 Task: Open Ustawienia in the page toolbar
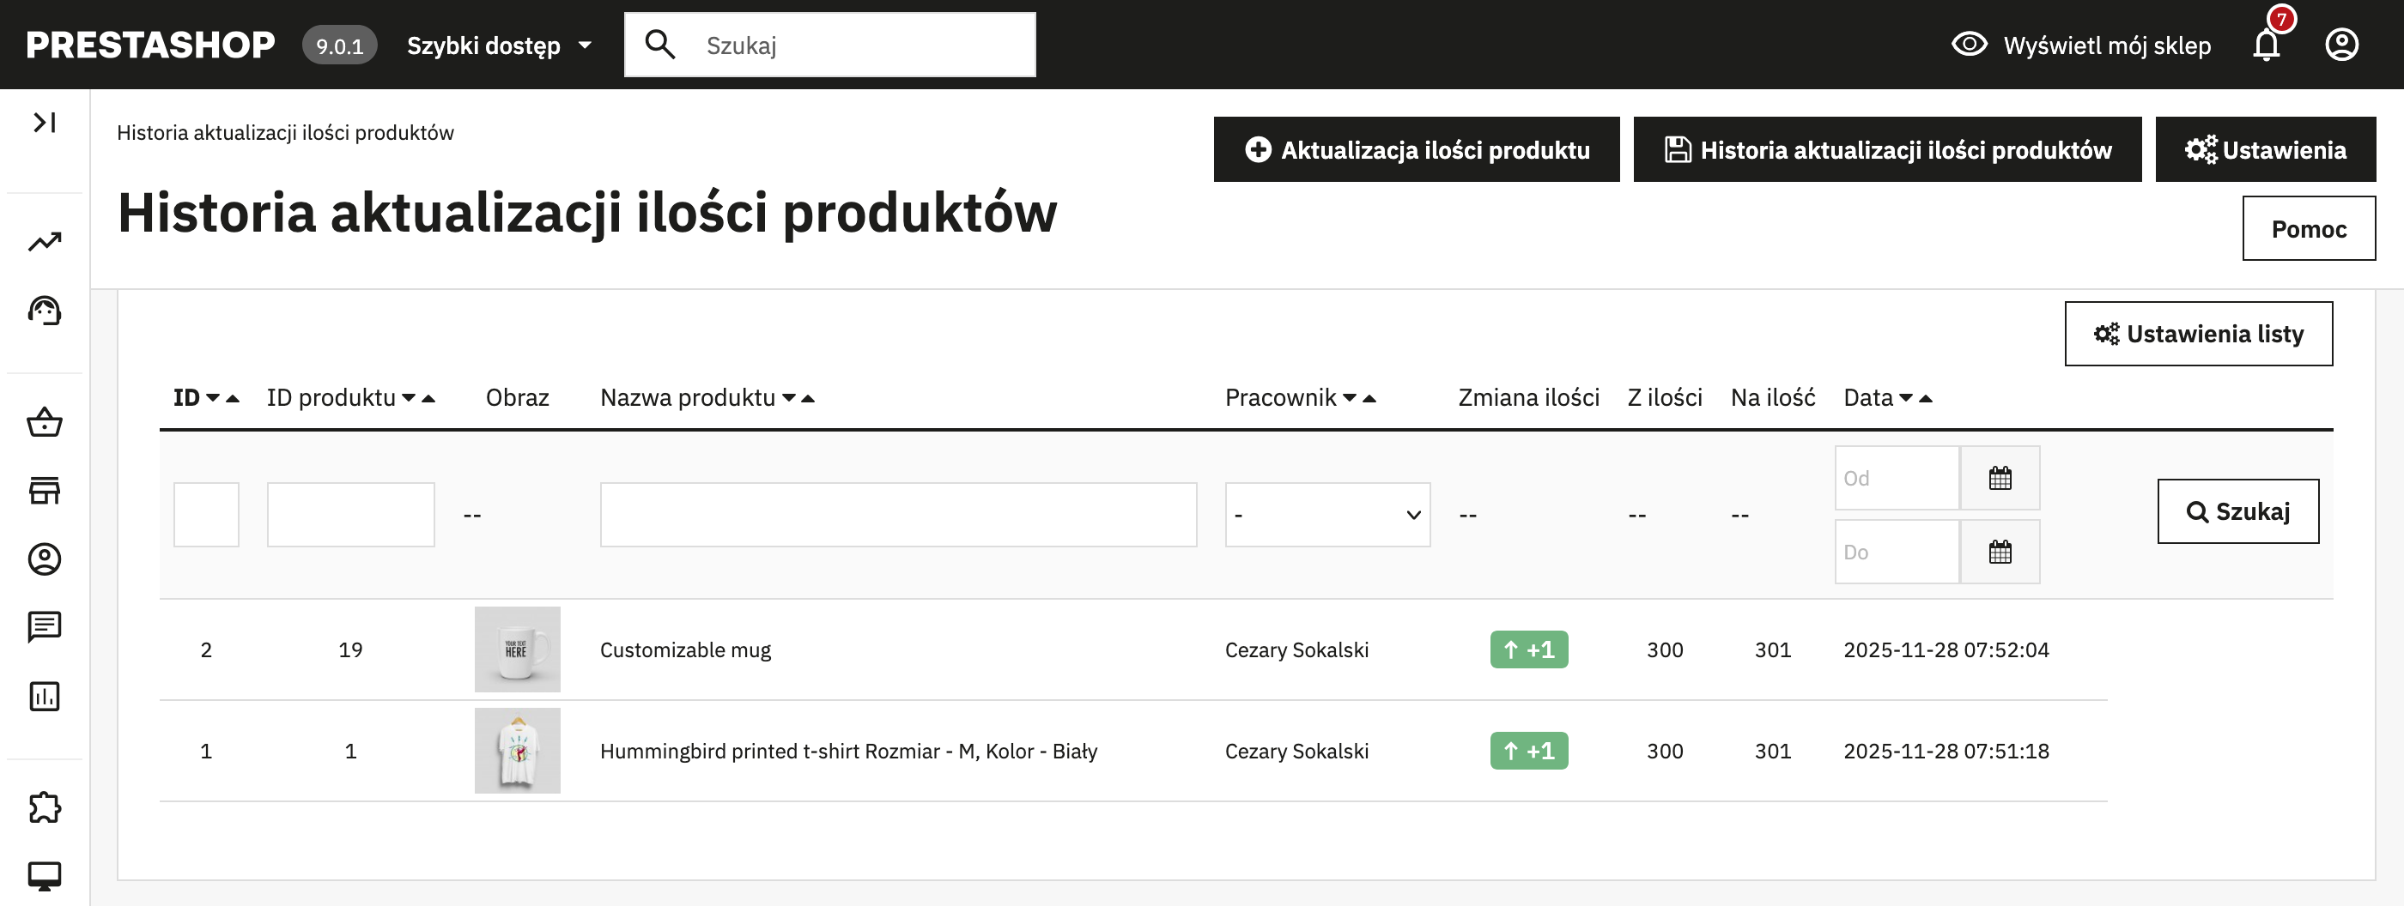point(2264,149)
